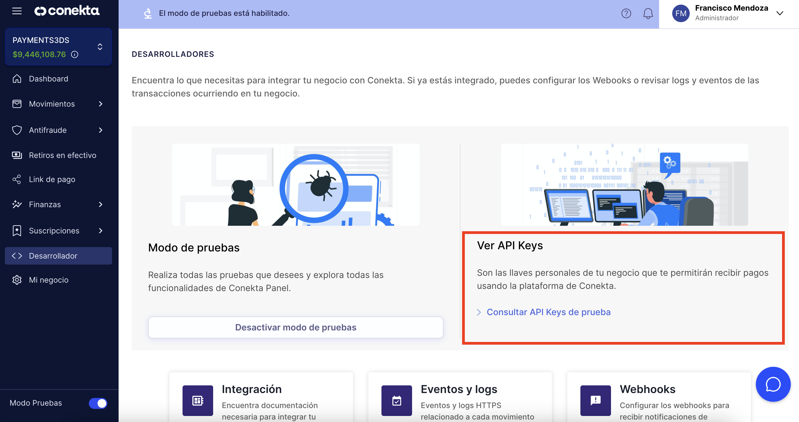
Task: Click the Movimientos wallet icon
Action: [17, 104]
